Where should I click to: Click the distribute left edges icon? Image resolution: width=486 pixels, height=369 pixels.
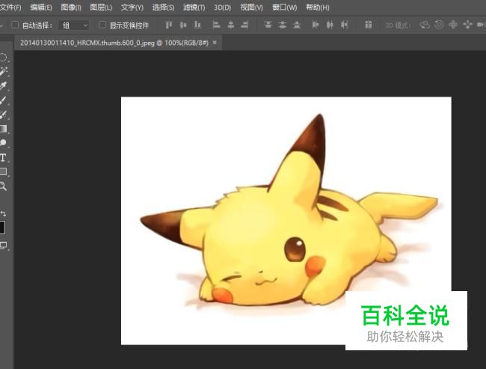click(316, 25)
